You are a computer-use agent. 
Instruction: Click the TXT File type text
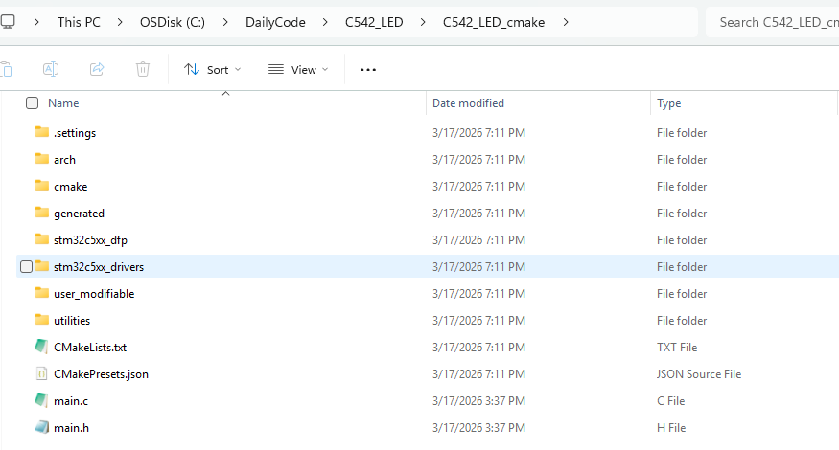(x=677, y=348)
